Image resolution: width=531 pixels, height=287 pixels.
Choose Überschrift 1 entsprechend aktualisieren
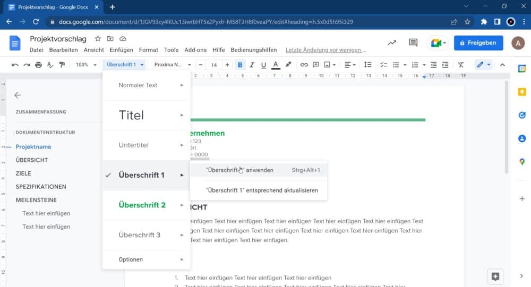[x=259, y=190]
